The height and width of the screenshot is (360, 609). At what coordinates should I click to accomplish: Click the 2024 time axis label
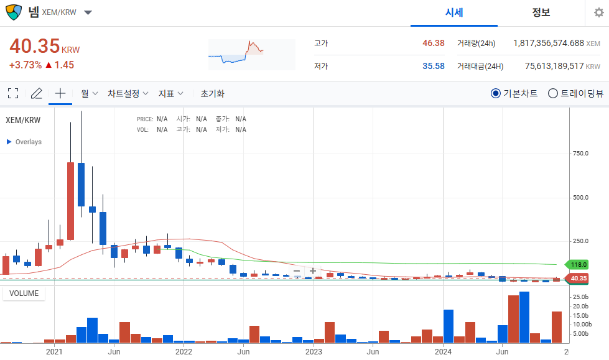[x=443, y=352]
